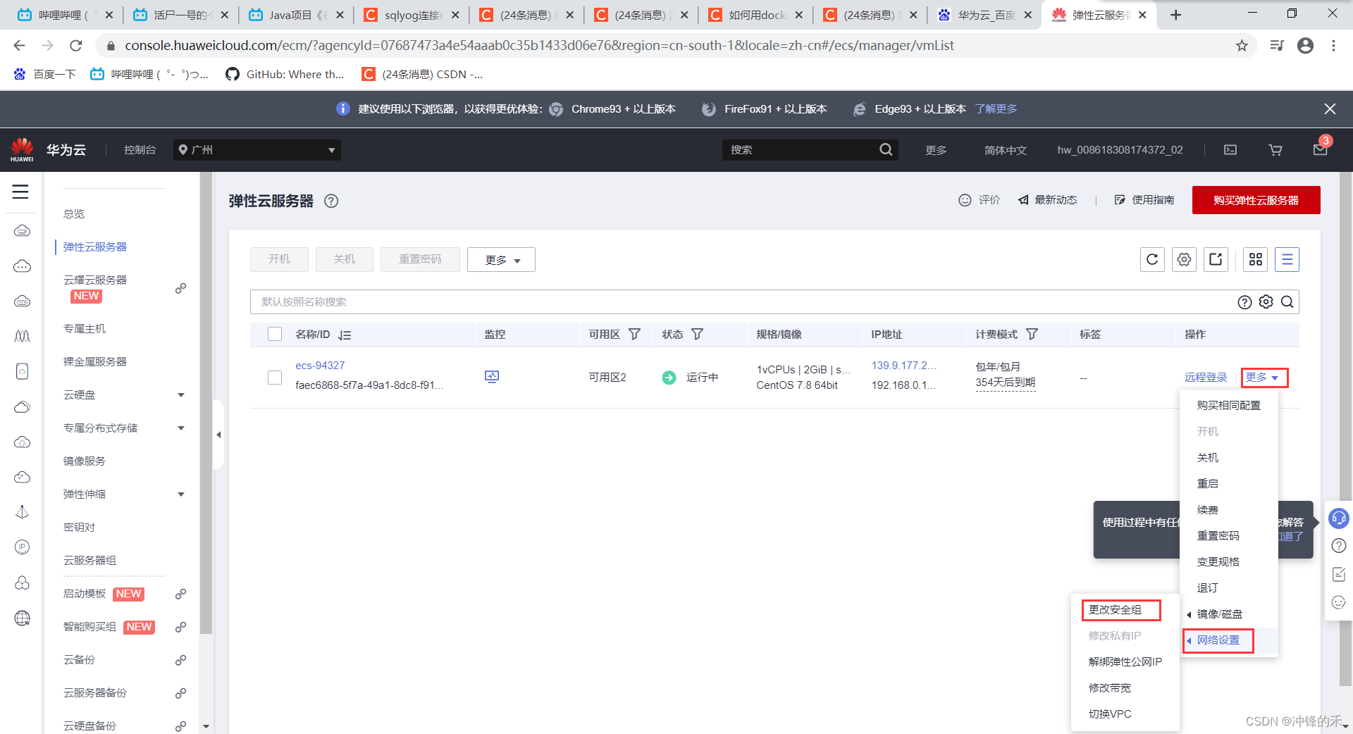Image resolution: width=1353 pixels, height=734 pixels.
Task: Open ecs-94327 server details link
Action: click(x=320, y=365)
